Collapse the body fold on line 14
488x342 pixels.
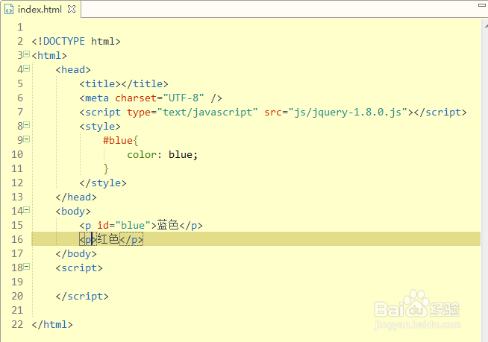27,210
